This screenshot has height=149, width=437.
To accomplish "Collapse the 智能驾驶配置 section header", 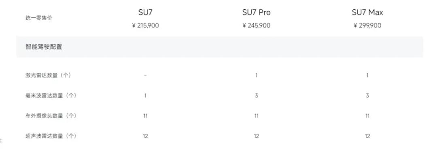I will (220, 47).
